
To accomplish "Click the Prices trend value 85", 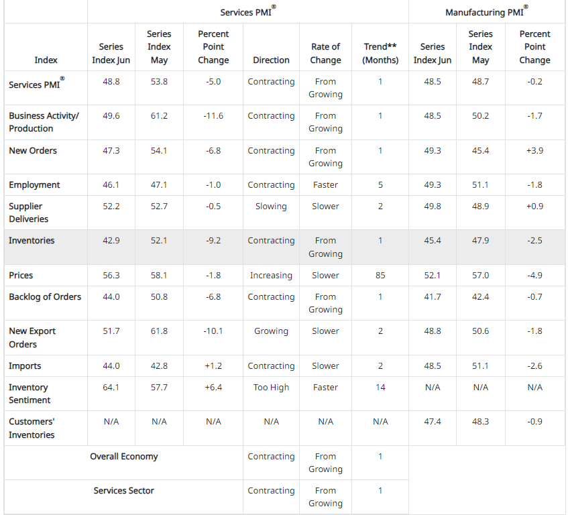I will tap(380, 276).
